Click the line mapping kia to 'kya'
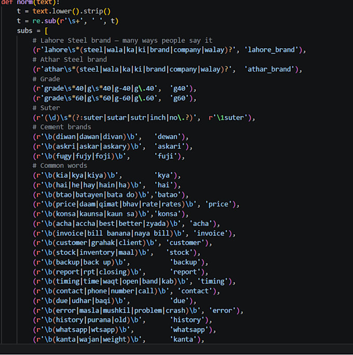This screenshot has height=355, width=353. tap(107, 176)
